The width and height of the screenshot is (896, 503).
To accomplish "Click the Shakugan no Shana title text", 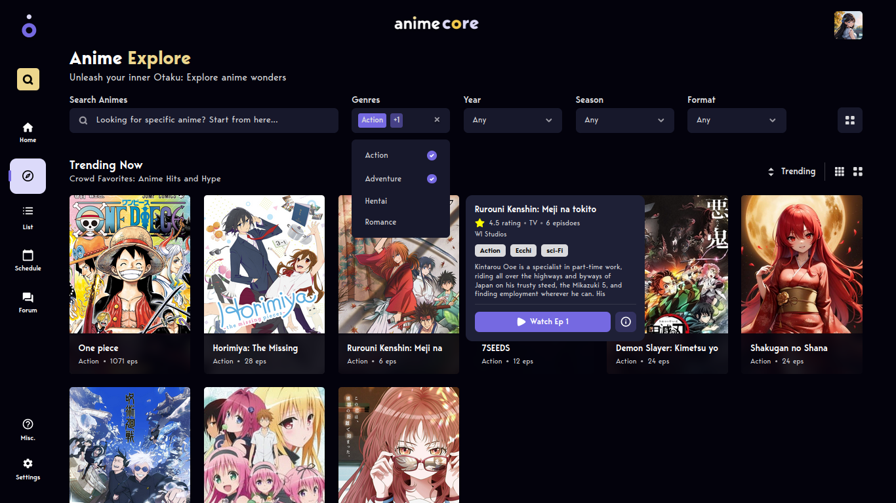I will pyautogui.click(x=789, y=348).
